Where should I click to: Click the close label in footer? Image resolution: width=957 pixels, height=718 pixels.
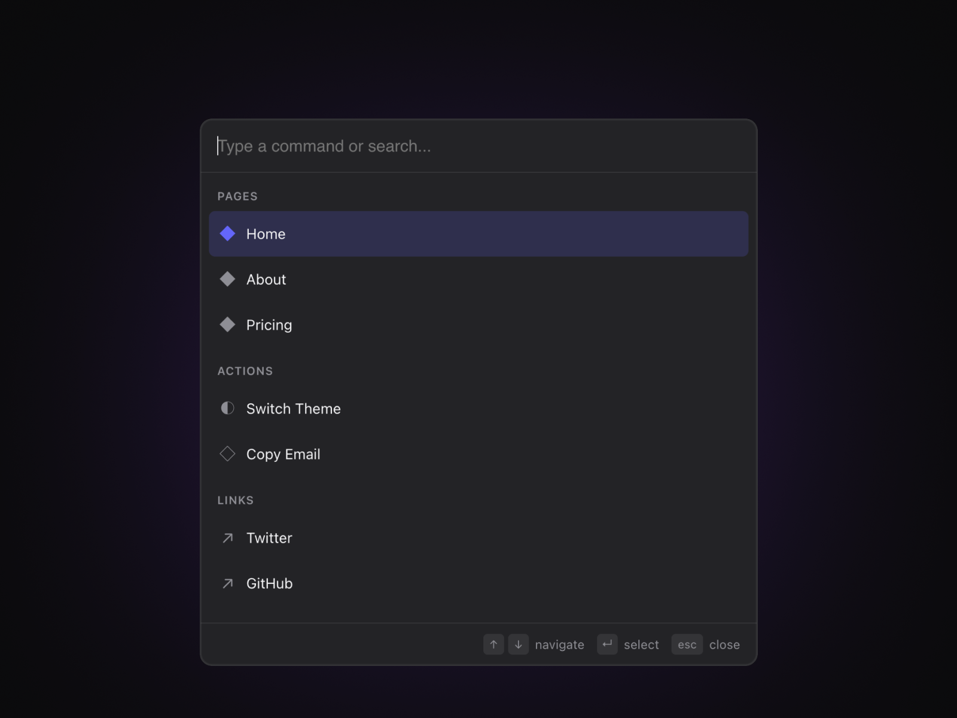724,645
